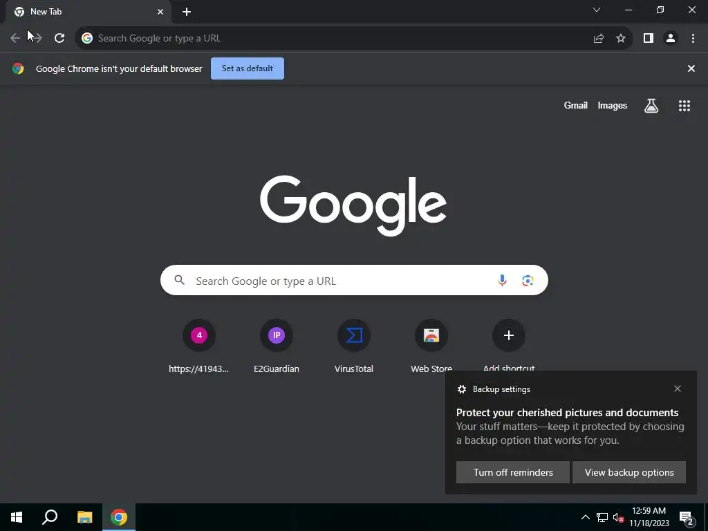Click the muted volume tray icon

(618, 517)
